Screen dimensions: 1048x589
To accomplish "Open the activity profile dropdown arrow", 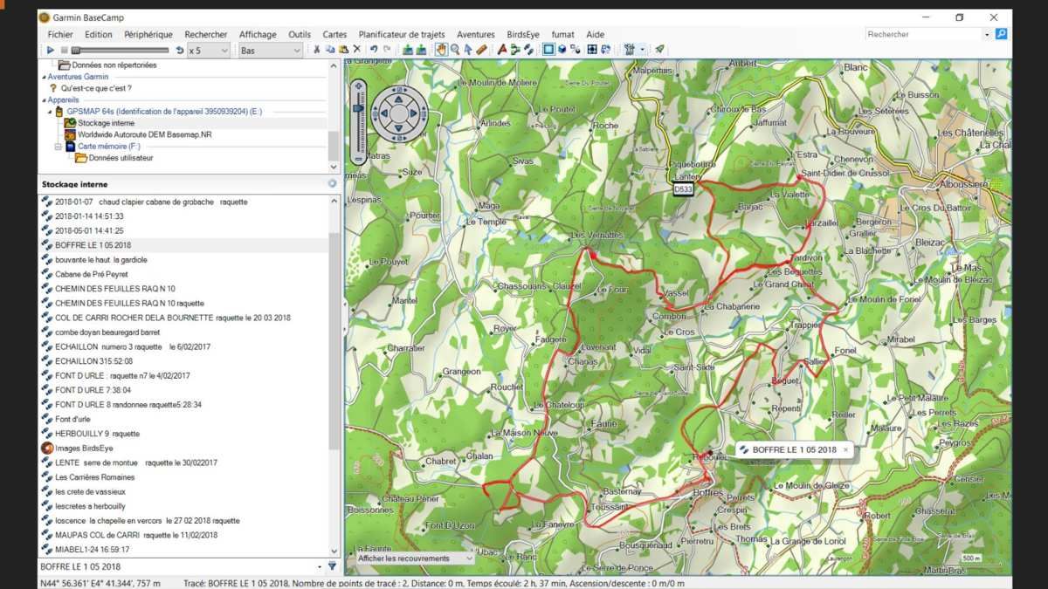I will (642, 50).
